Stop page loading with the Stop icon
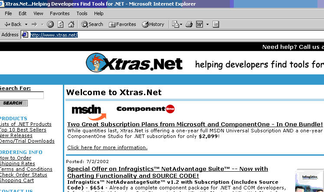 pyautogui.click(x=50, y=24)
